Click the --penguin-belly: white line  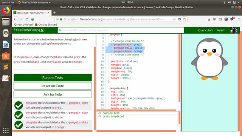pyautogui.click(x=127, y=48)
